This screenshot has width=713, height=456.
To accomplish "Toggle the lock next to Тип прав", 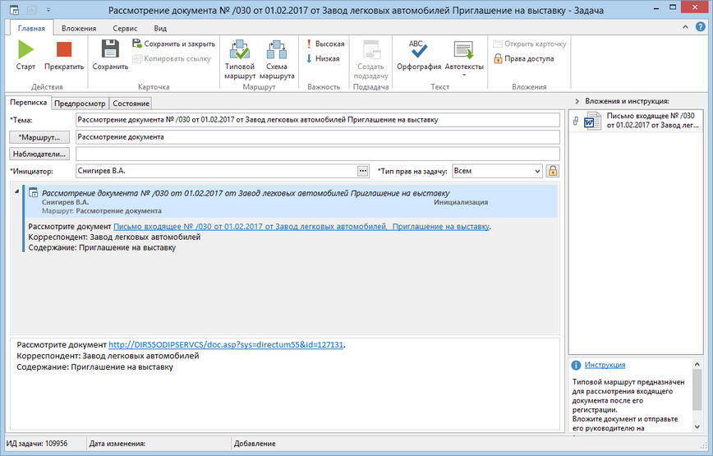I will (x=553, y=171).
